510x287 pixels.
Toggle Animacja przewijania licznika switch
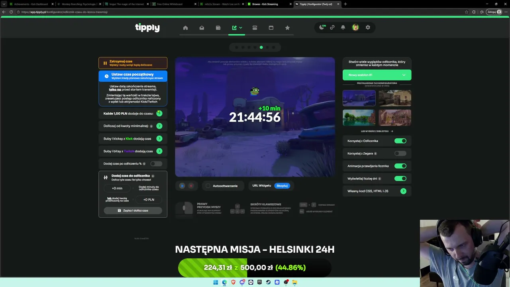(400, 166)
